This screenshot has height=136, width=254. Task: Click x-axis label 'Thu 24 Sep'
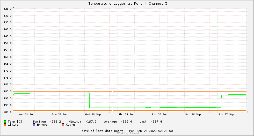tap(127, 115)
